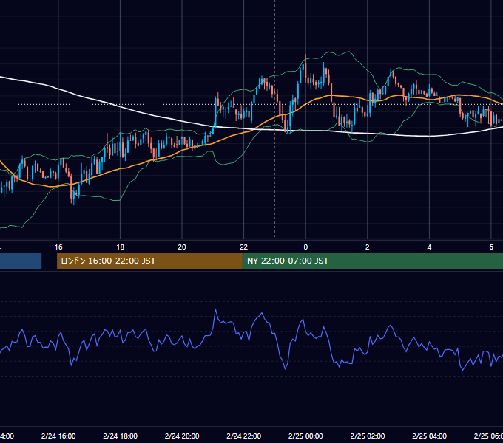Viewport: 503px width, 443px height.
Task: Click the 2 hour label on upper chart axis
Action: click(368, 247)
